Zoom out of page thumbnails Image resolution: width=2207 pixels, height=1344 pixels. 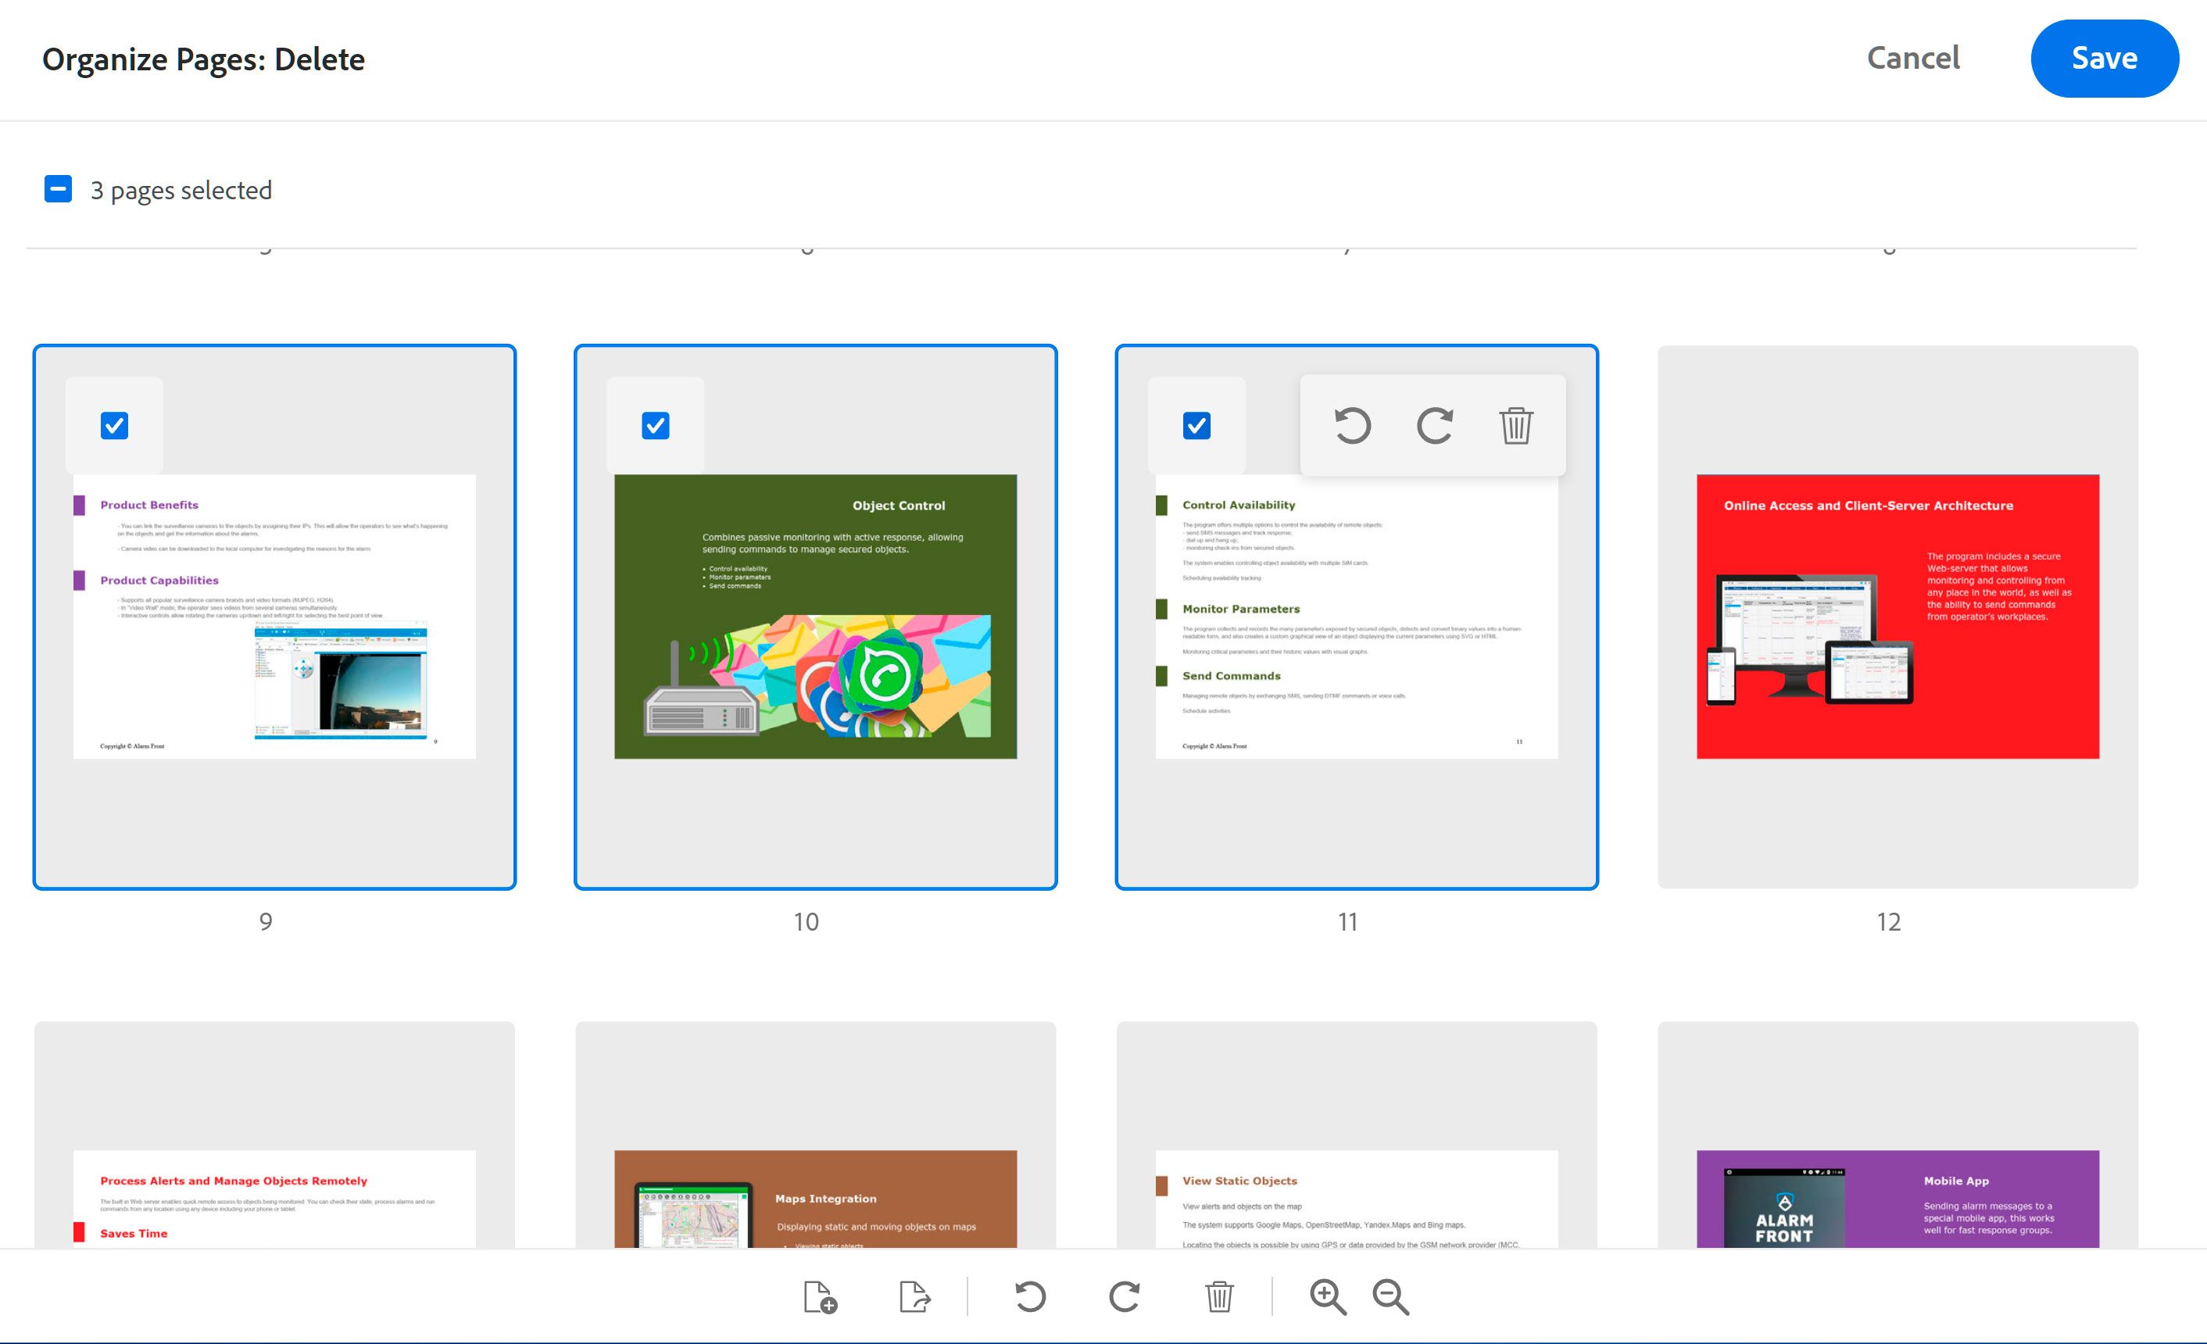[x=1391, y=1296]
